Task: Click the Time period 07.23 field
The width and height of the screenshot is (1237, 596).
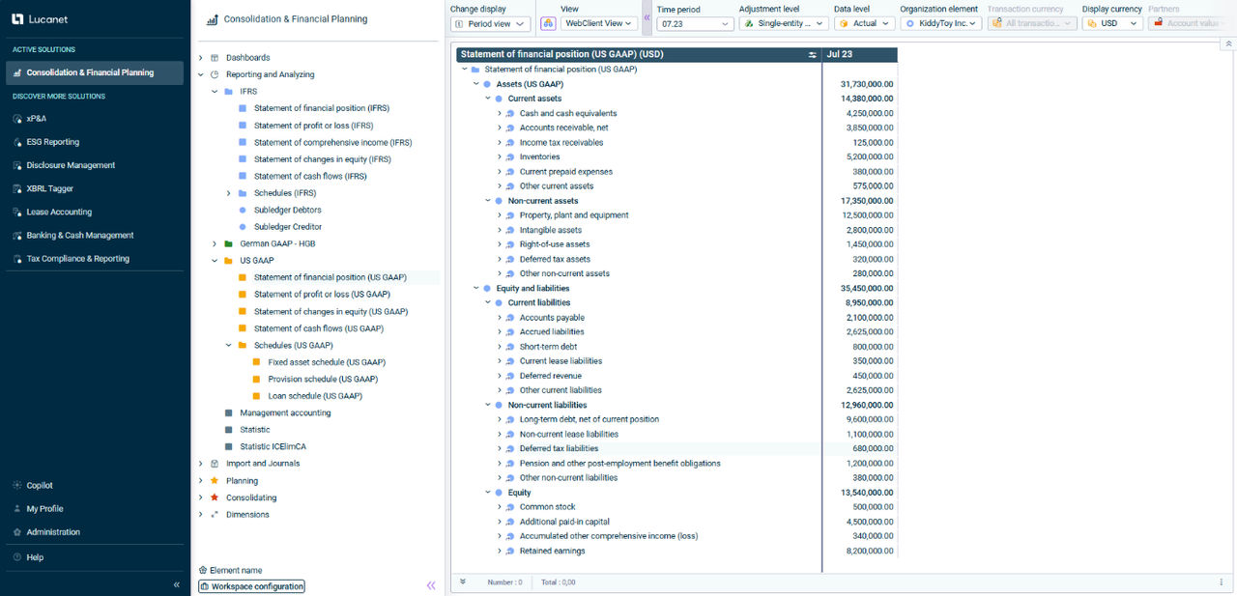Action: point(692,23)
